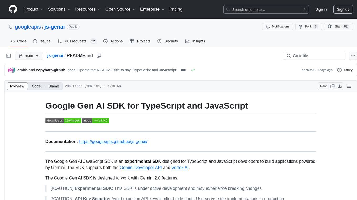Select the Code view toggle
357x200 pixels.
[36, 86]
